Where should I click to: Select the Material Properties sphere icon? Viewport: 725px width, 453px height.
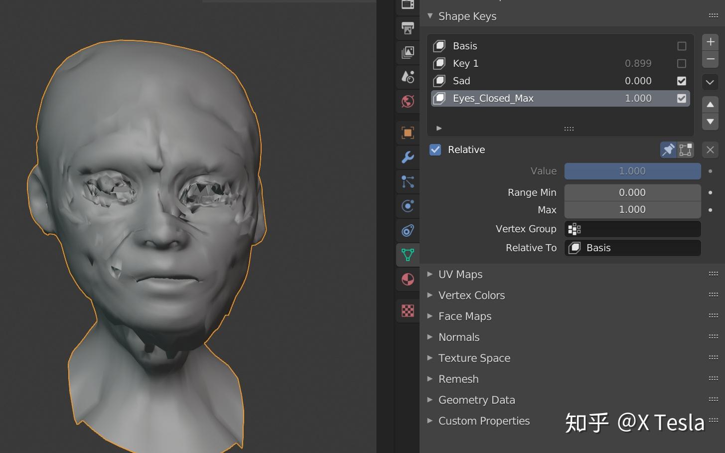(x=408, y=280)
